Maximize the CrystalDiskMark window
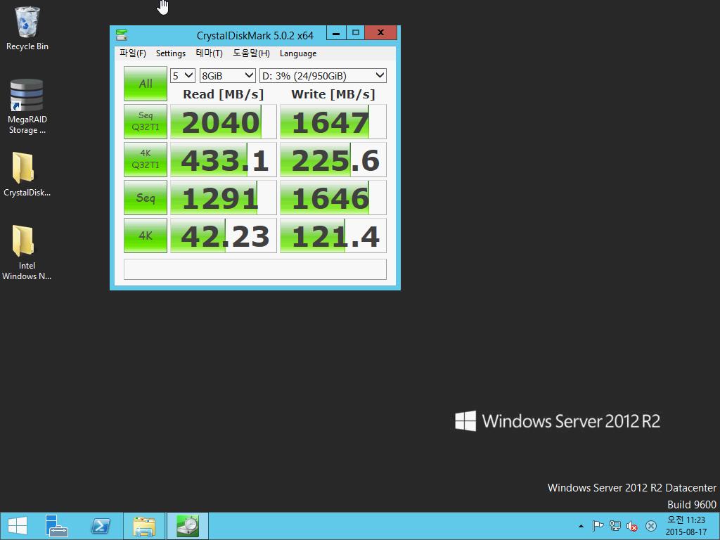720x540 pixels. [355, 32]
